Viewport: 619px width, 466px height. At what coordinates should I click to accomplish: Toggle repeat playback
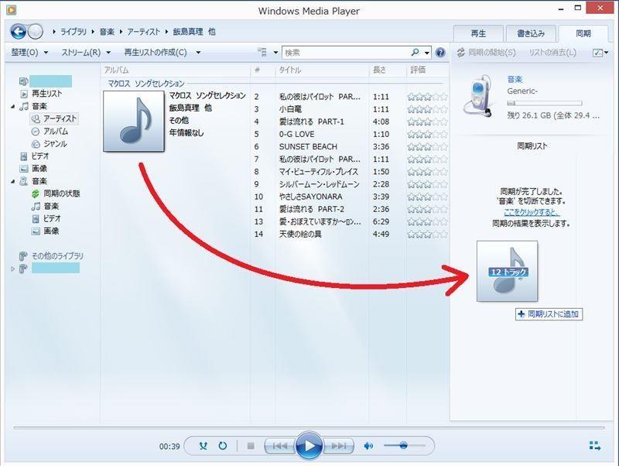223,446
